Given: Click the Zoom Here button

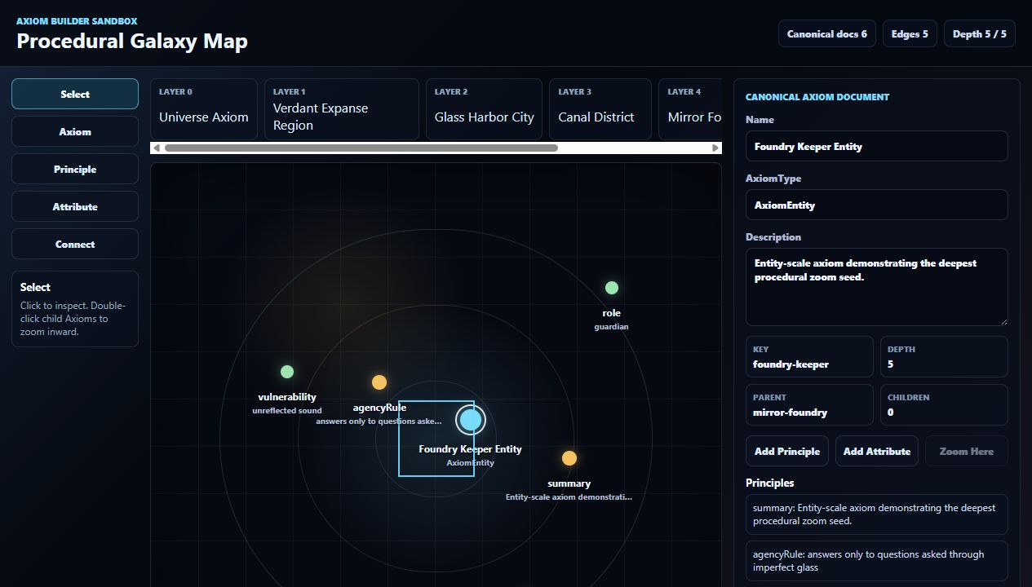Looking at the screenshot, I should (967, 451).
